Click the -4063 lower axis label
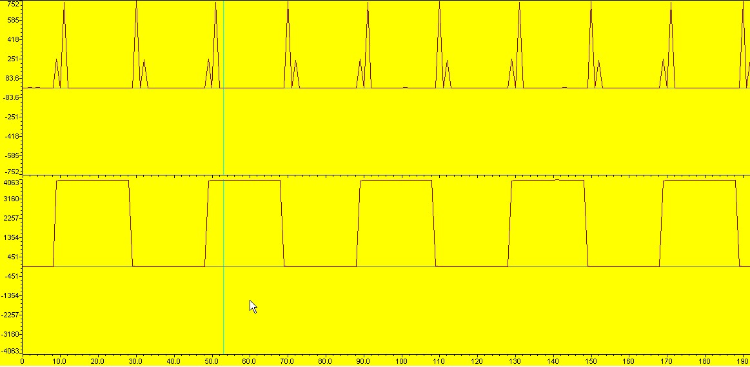The image size is (750, 367). [x=10, y=351]
